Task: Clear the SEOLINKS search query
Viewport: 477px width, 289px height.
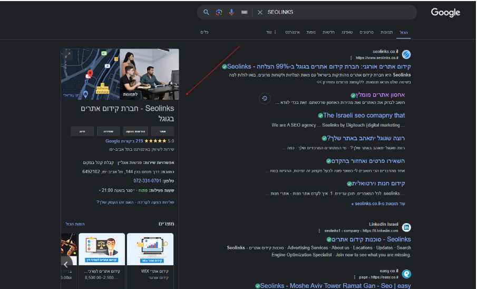Action: pyautogui.click(x=260, y=12)
